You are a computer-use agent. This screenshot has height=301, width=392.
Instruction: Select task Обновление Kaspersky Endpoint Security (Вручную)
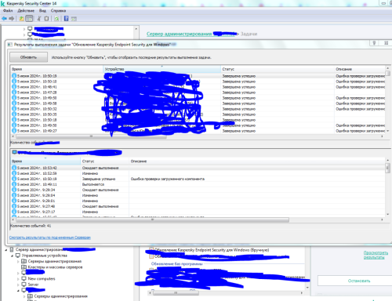(212, 250)
